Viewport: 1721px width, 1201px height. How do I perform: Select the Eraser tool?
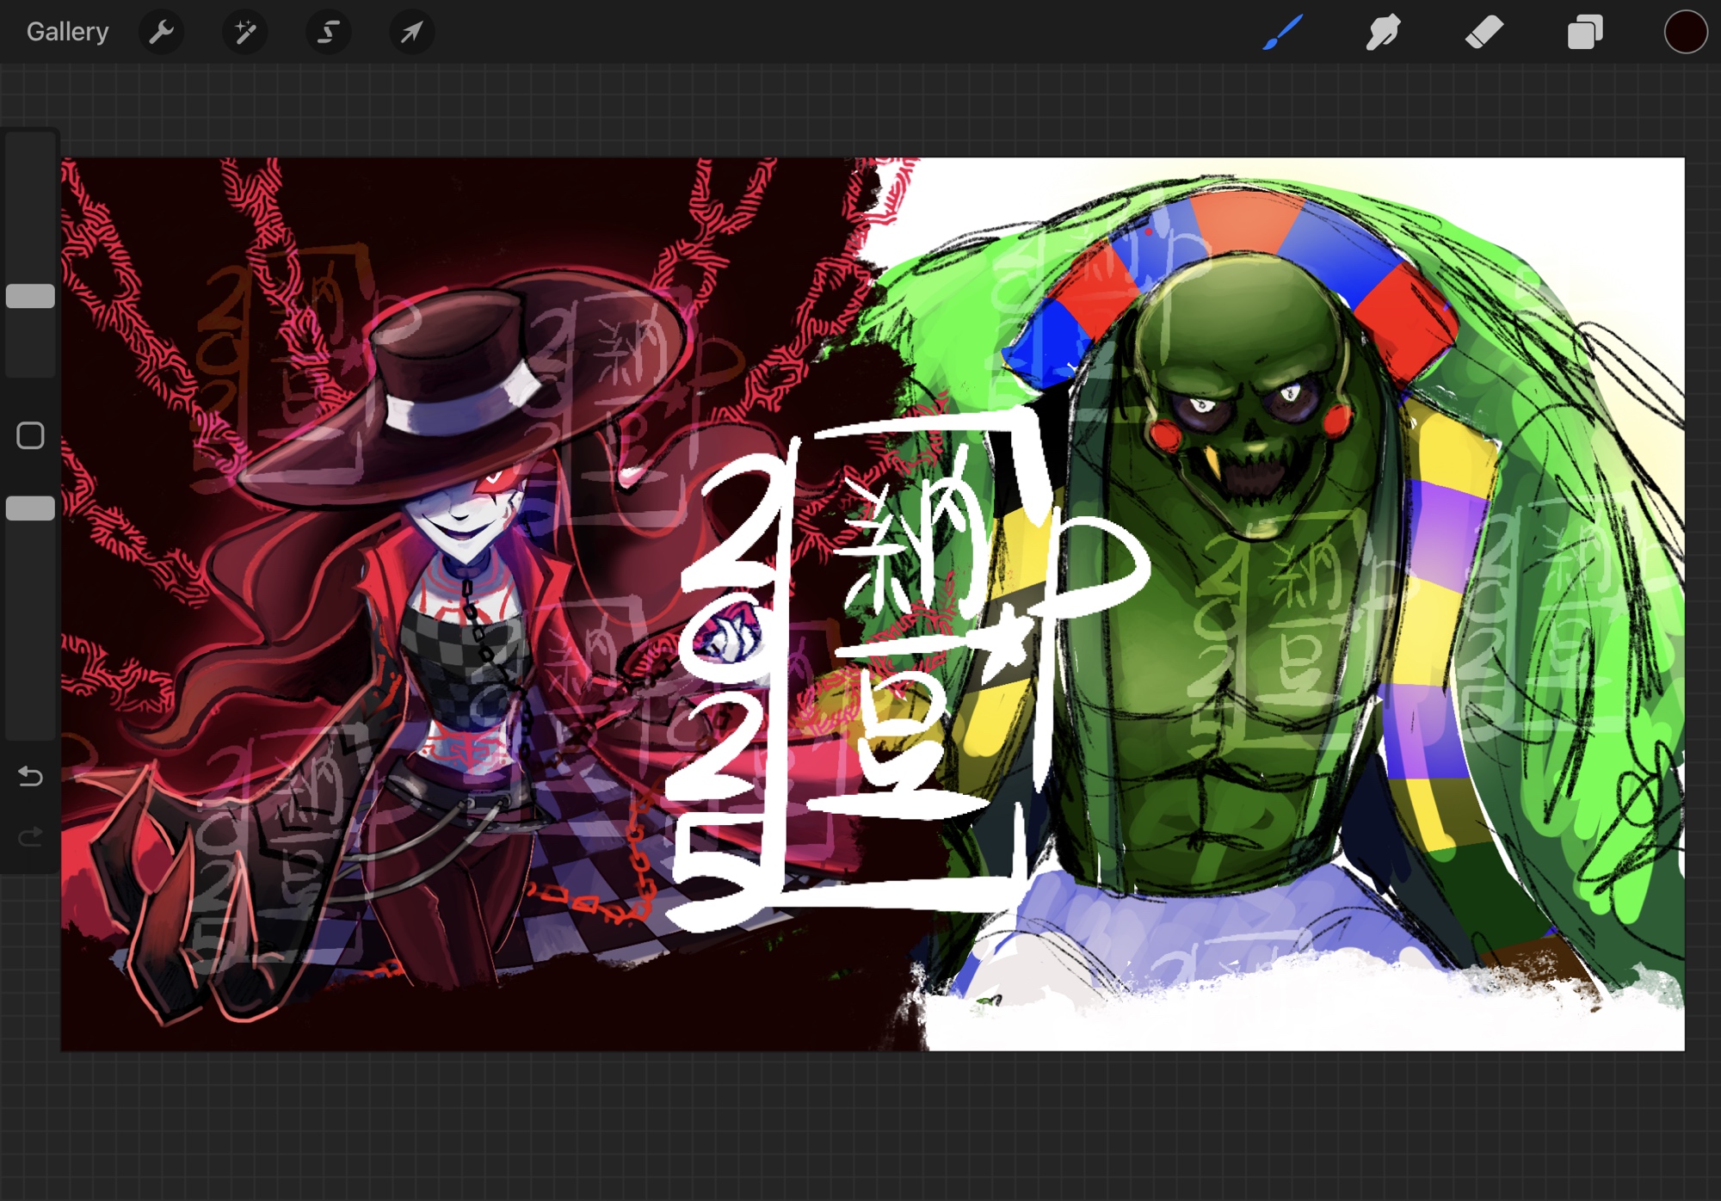point(1484,32)
